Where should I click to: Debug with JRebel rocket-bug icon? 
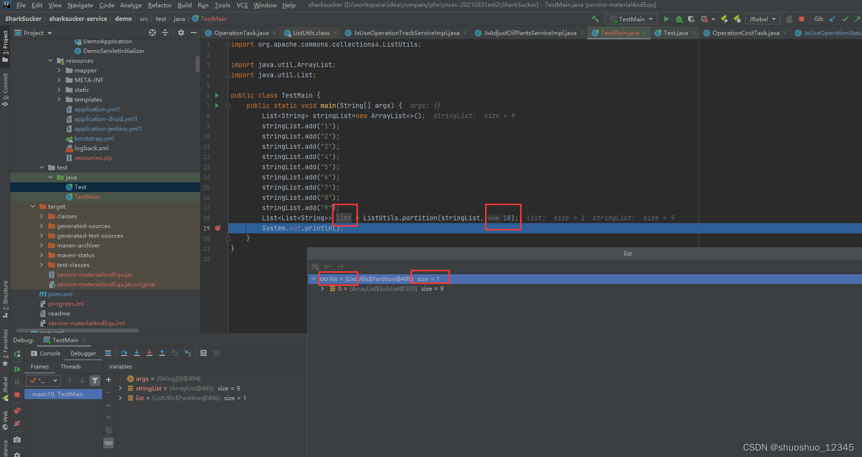click(737, 19)
